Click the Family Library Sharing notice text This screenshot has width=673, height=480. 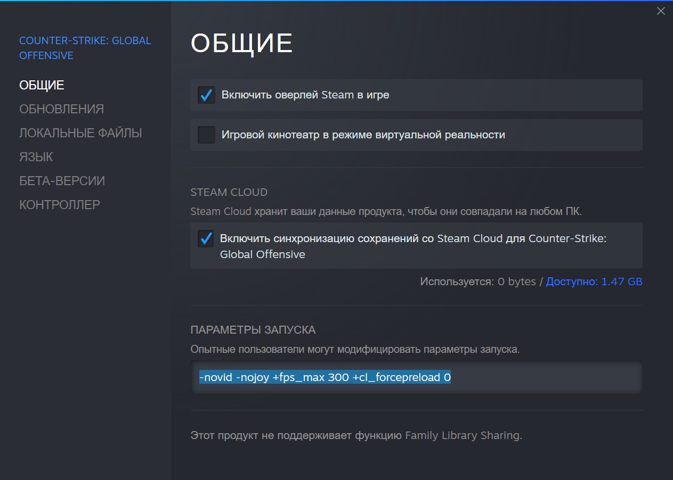(x=356, y=435)
